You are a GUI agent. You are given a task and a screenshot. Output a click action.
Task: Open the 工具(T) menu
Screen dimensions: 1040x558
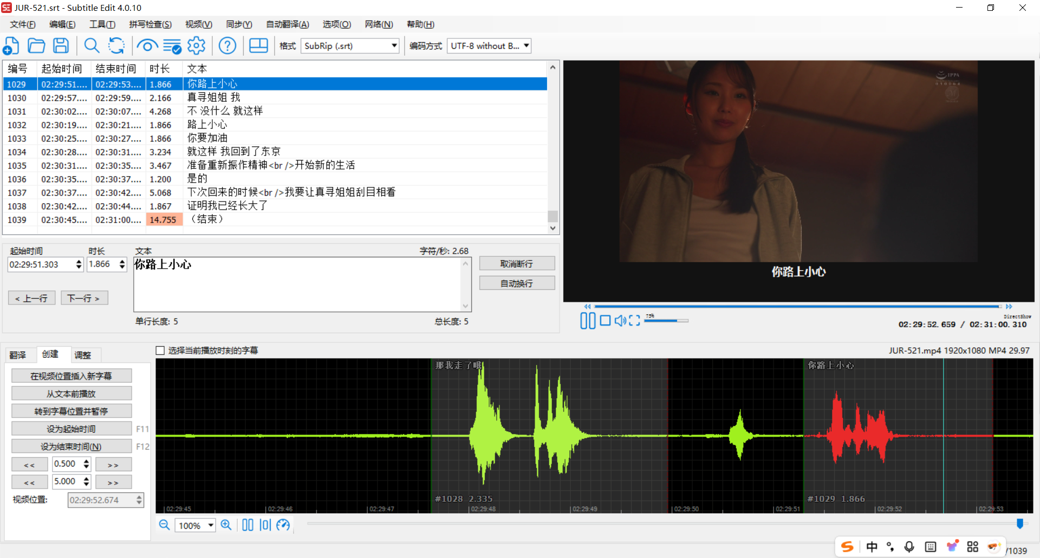pyautogui.click(x=102, y=24)
